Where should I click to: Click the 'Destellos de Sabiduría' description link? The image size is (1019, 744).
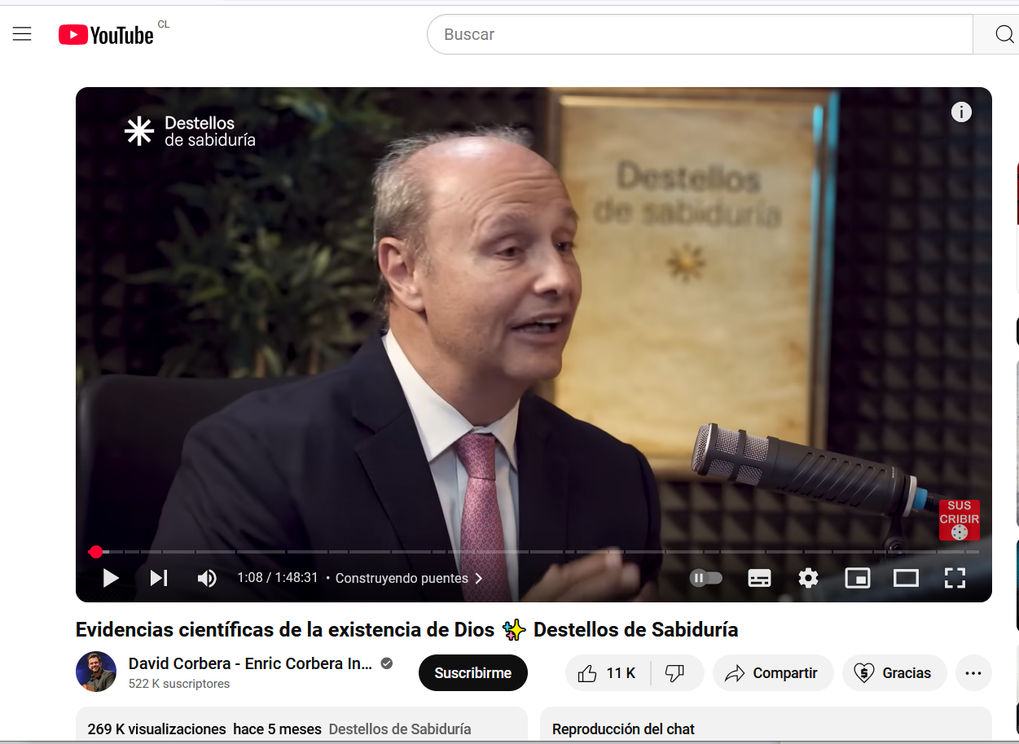[400, 729]
